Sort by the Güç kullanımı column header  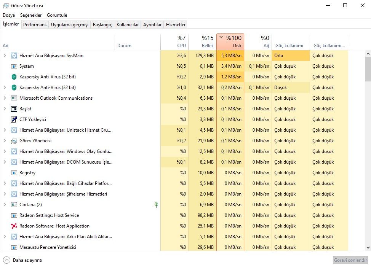pyautogui.click(x=291, y=41)
